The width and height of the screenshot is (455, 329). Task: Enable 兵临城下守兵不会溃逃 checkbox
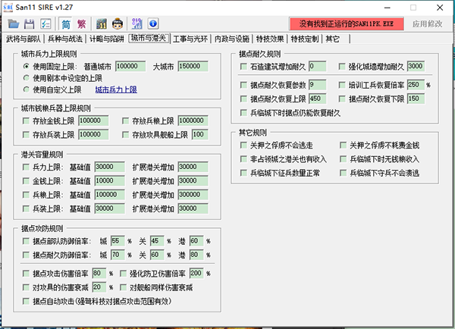click(344, 173)
